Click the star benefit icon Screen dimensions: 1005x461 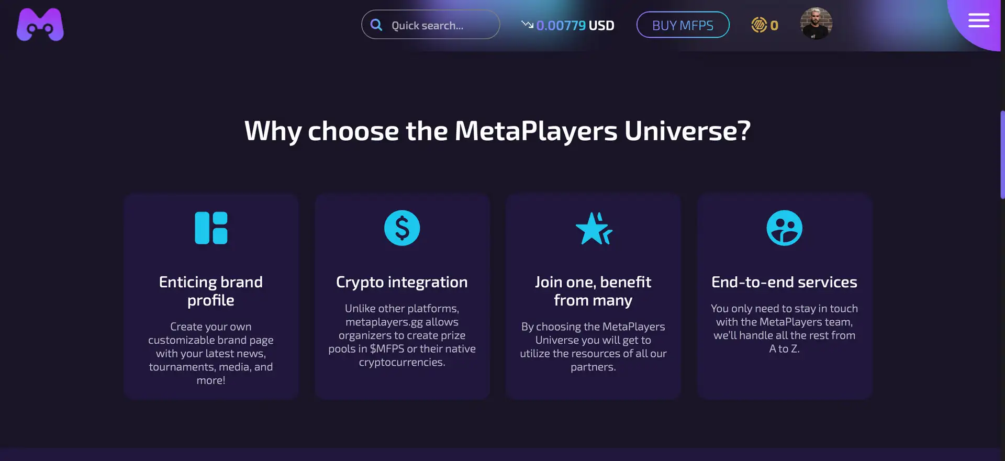click(x=593, y=228)
